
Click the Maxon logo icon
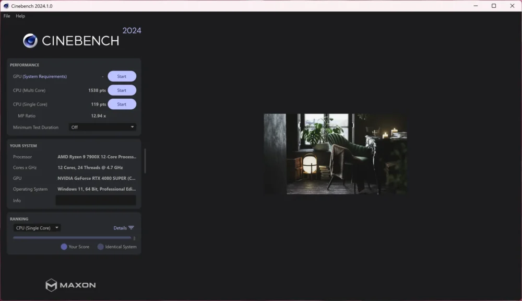tap(51, 285)
